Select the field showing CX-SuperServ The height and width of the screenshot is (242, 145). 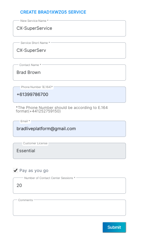click(x=70, y=50)
